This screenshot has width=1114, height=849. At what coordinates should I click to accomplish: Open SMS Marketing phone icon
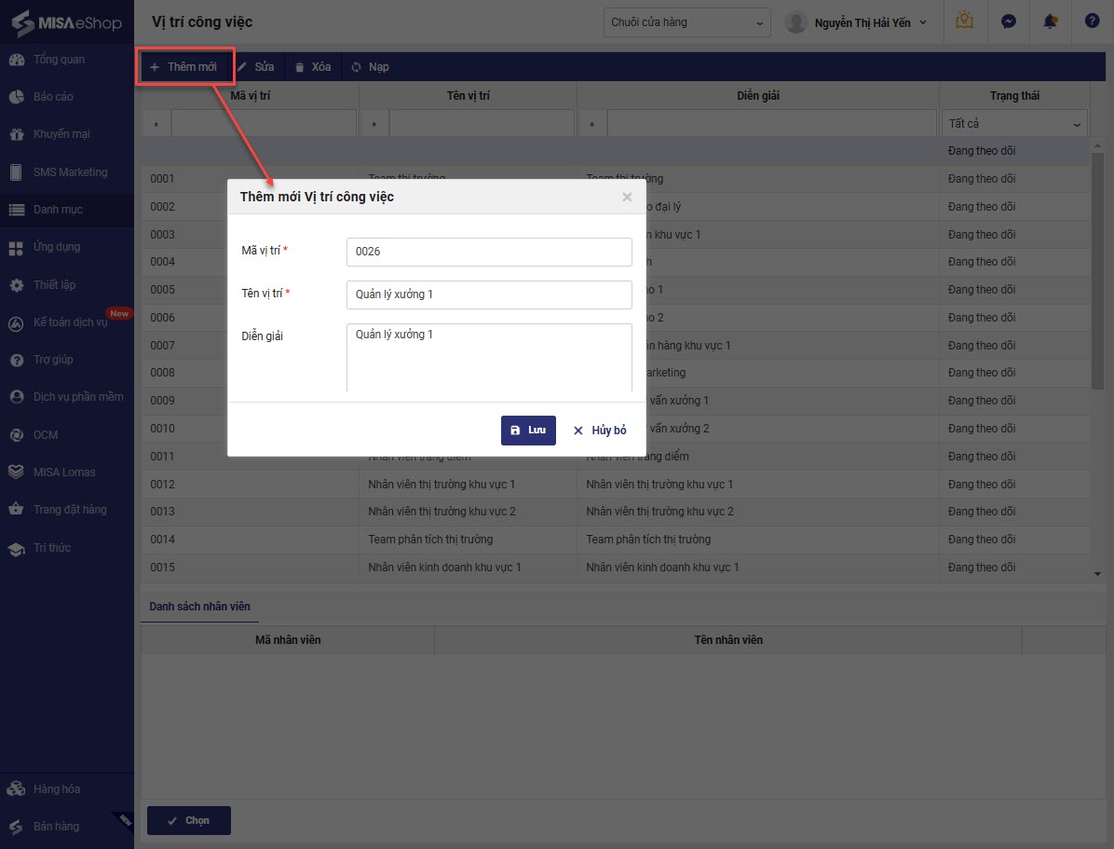[x=17, y=172]
